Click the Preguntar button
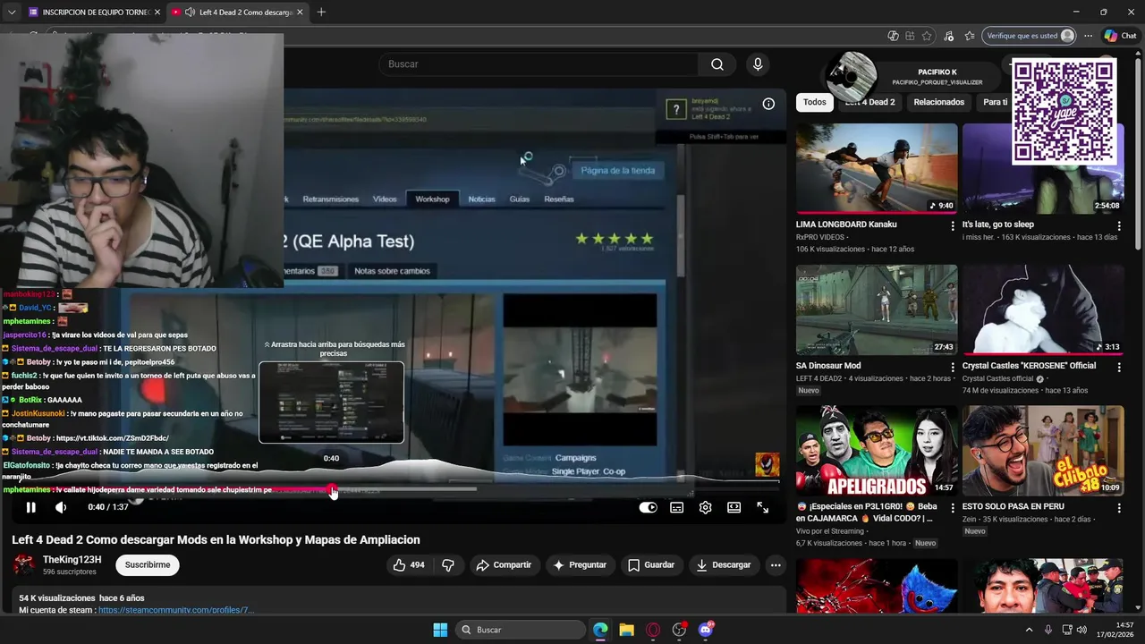Viewport: 1145px width, 644px height. pyautogui.click(x=580, y=564)
